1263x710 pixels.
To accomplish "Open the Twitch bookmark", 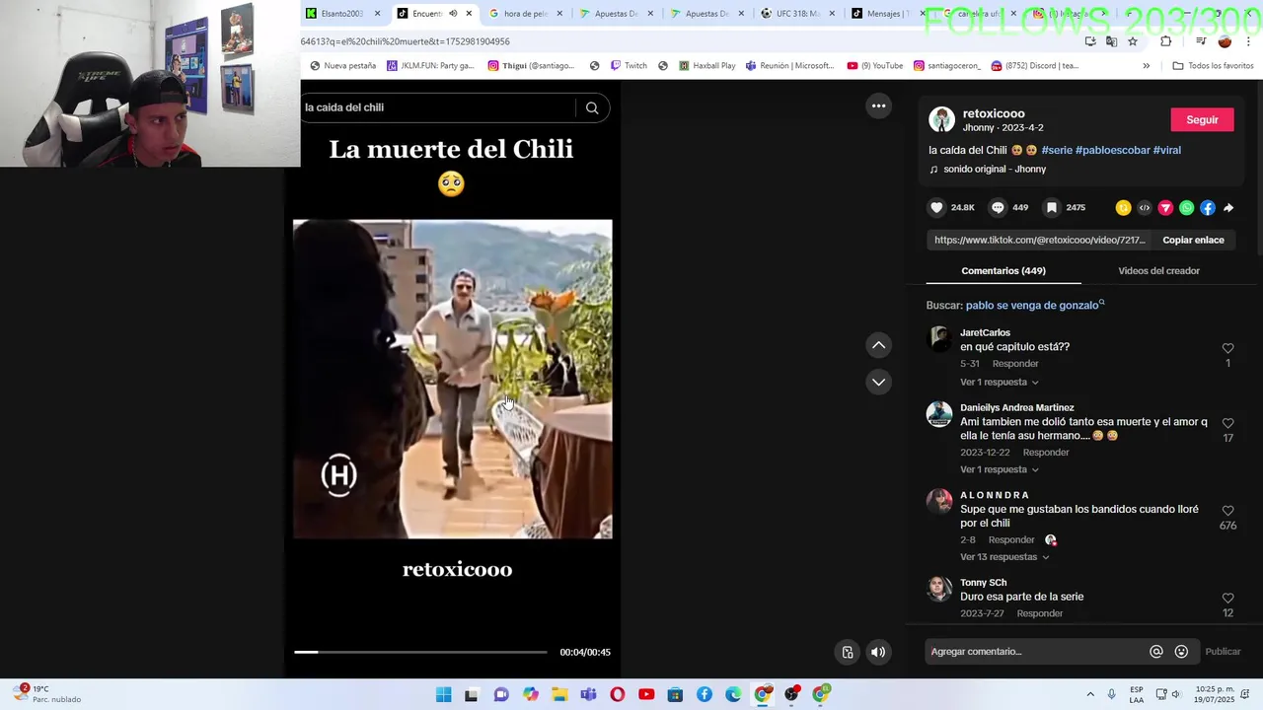I will coord(629,66).
